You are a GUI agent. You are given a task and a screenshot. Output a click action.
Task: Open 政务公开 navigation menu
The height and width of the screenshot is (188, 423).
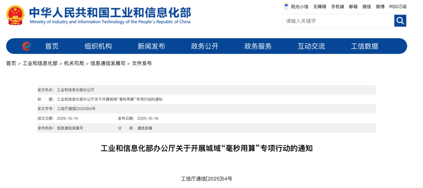pos(205,46)
